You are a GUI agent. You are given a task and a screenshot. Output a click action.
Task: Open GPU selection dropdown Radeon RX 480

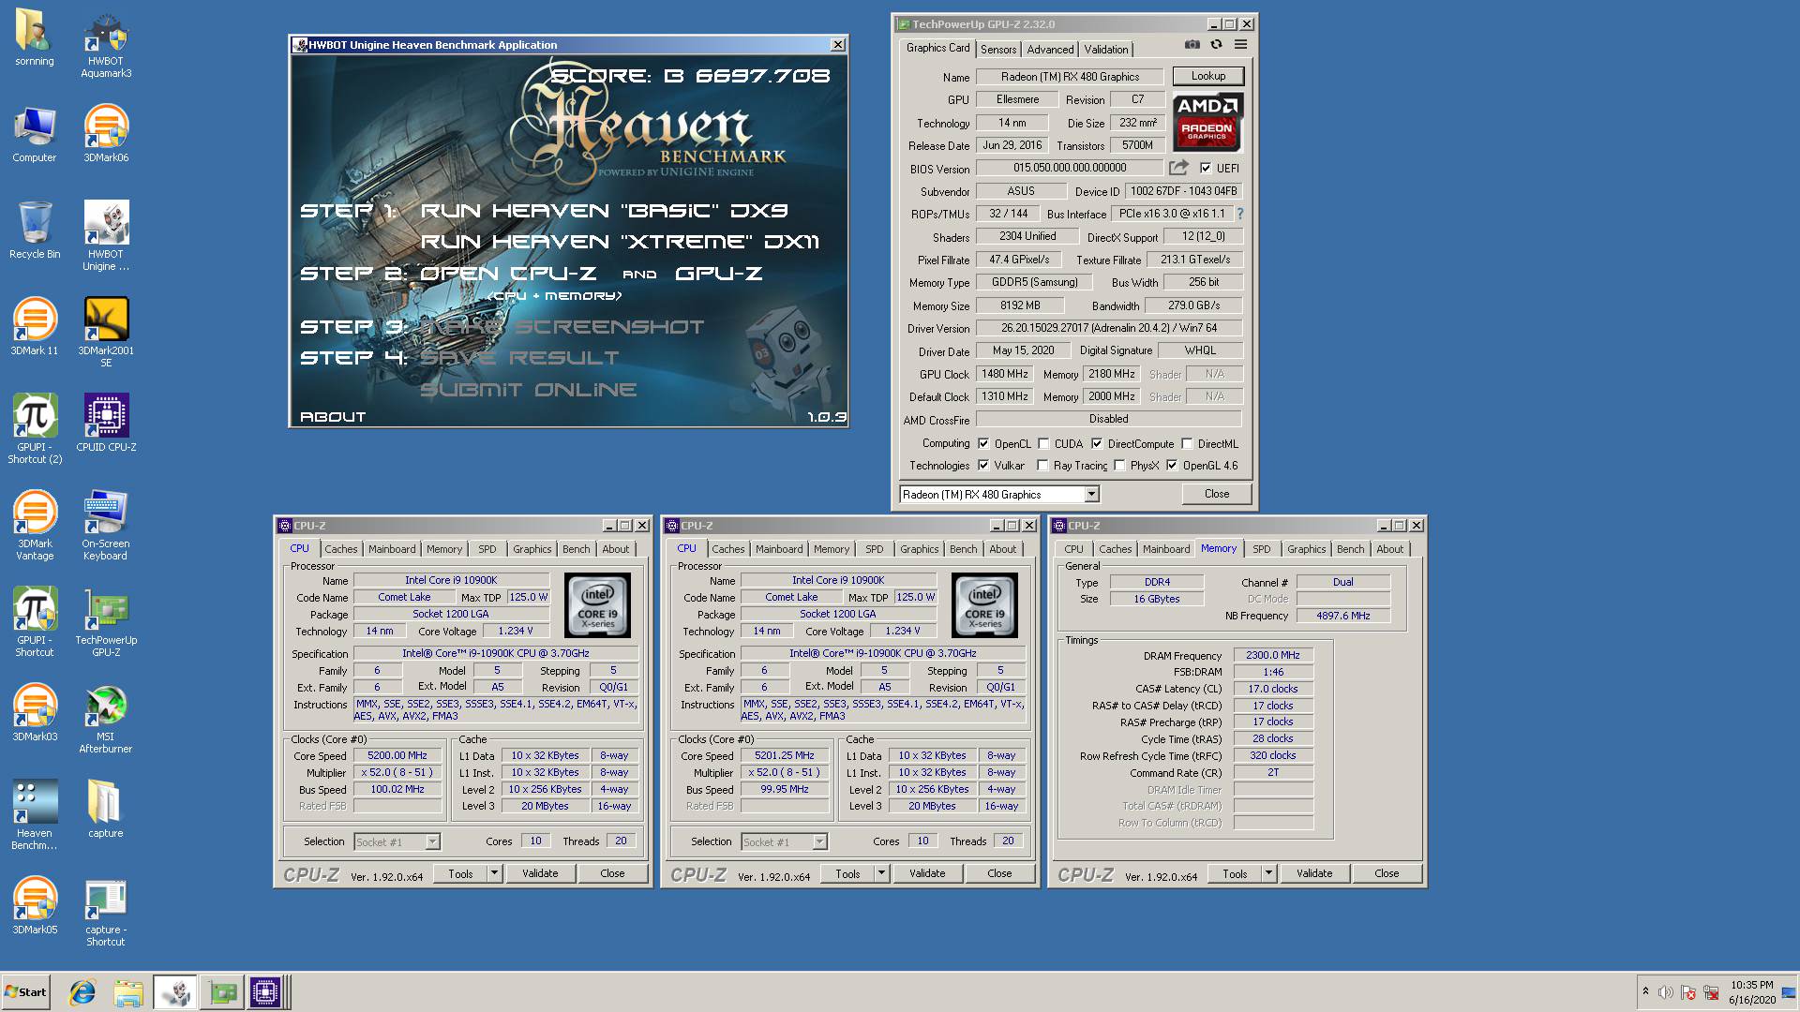[x=998, y=494]
